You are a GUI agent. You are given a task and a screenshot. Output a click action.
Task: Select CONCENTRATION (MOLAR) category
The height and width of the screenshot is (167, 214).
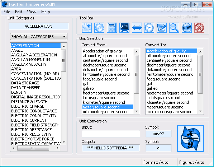point(35,74)
